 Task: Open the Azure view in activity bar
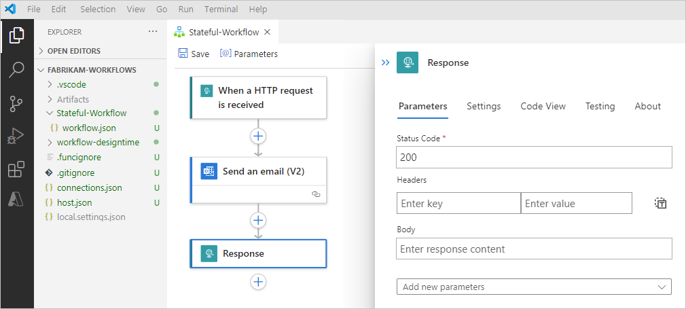[x=16, y=199]
